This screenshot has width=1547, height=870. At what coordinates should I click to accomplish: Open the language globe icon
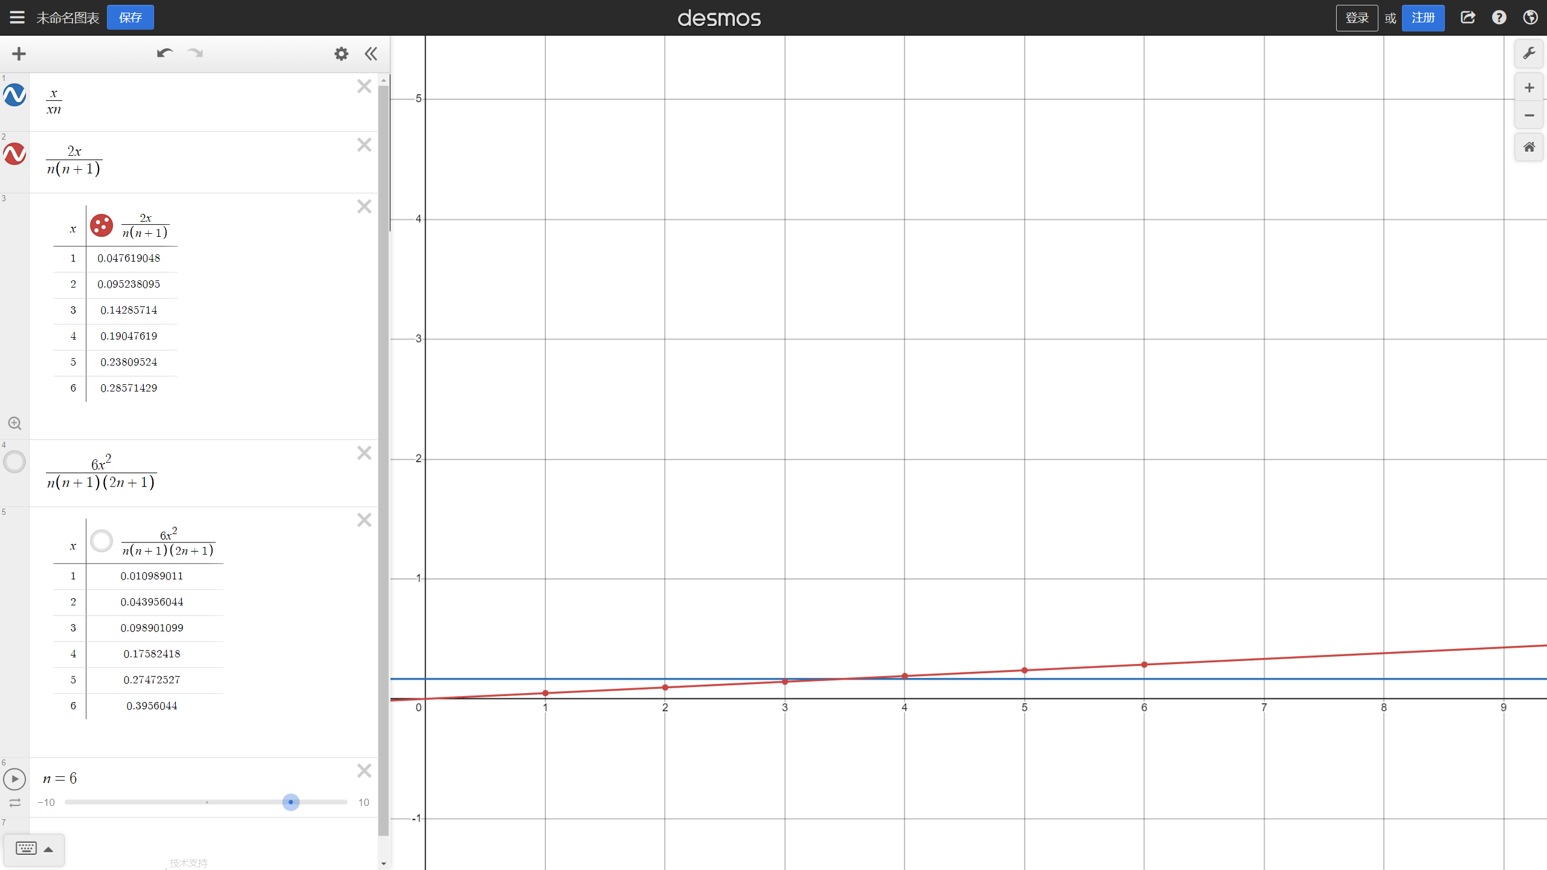click(x=1530, y=18)
